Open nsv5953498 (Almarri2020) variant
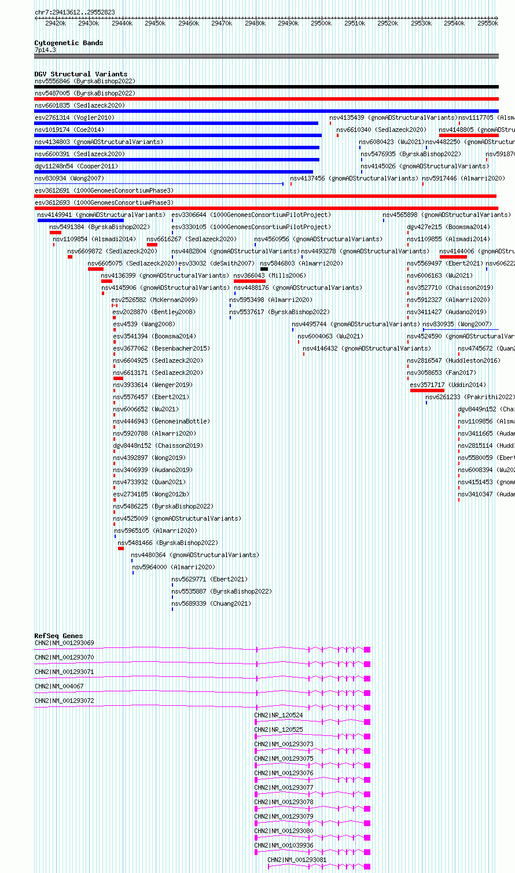Screen dimensions: 515x873 click(271, 300)
